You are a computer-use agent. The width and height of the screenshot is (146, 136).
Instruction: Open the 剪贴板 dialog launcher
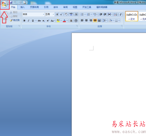coord(19,26)
